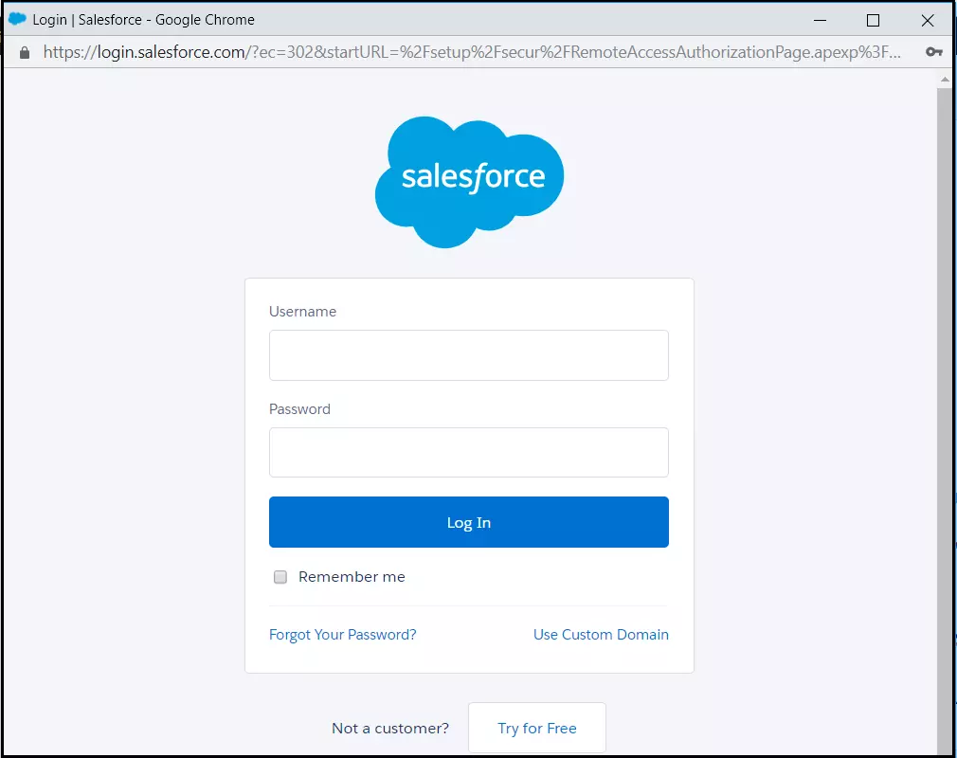
Task: Click the padlock security icon in address bar
Action: (x=24, y=52)
